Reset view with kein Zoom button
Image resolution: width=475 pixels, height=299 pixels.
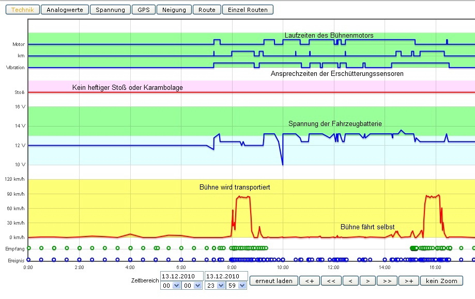(x=441, y=281)
